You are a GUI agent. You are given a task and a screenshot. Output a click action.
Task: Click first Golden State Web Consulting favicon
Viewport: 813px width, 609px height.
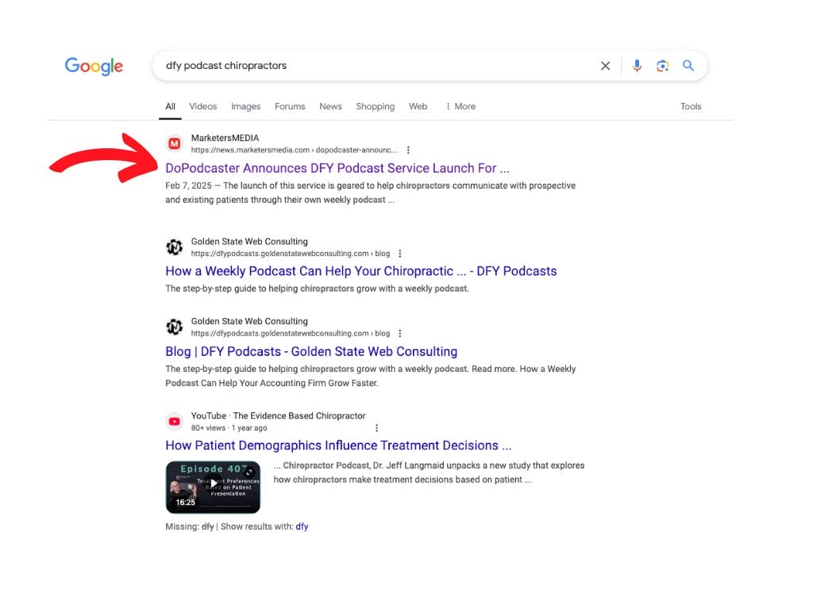click(x=174, y=247)
